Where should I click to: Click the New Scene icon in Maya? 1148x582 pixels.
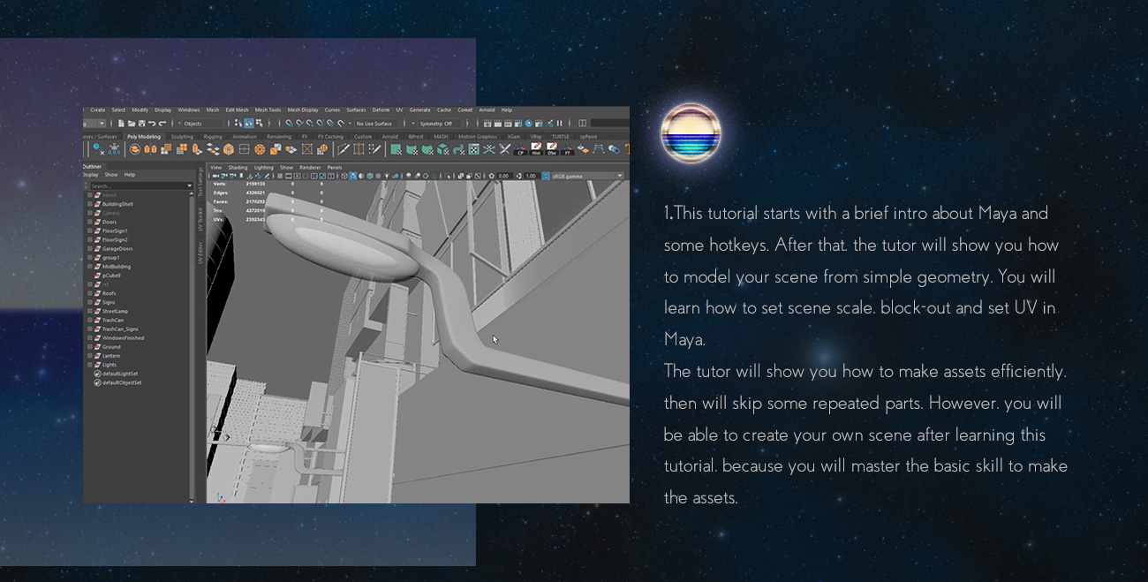click(x=121, y=124)
